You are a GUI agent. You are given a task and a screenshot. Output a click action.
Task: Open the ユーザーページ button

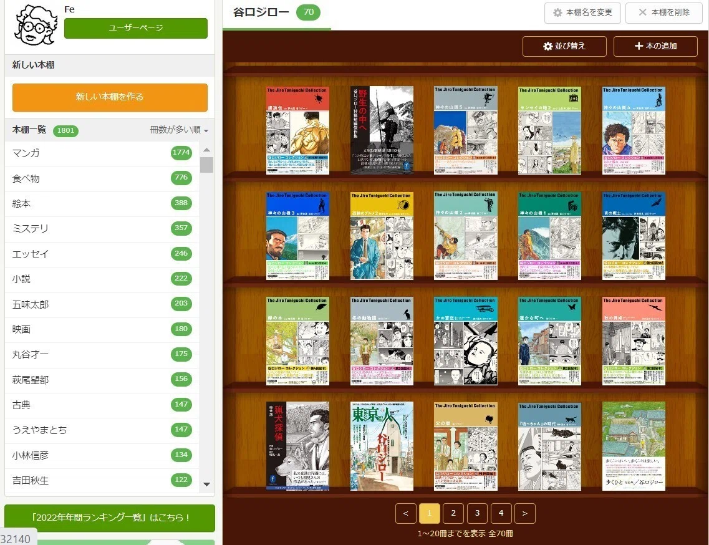click(136, 28)
